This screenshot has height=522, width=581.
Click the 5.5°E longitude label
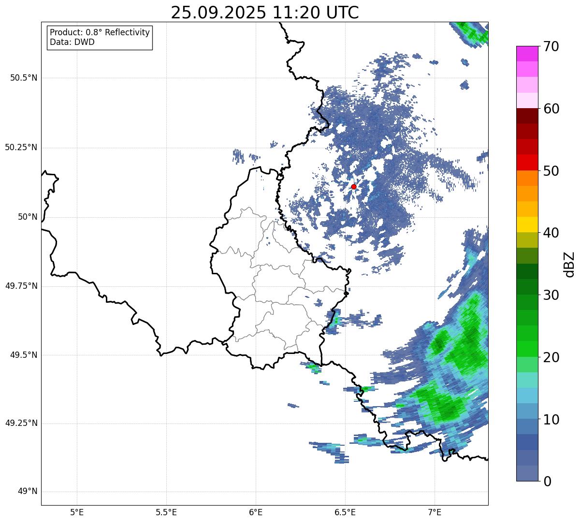pyautogui.click(x=166, y=512)
